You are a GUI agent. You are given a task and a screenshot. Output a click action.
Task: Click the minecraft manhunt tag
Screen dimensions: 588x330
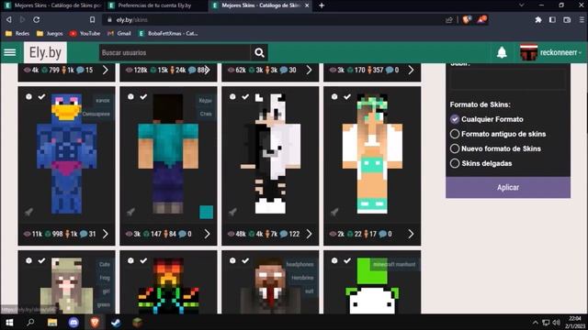(394, 264)
